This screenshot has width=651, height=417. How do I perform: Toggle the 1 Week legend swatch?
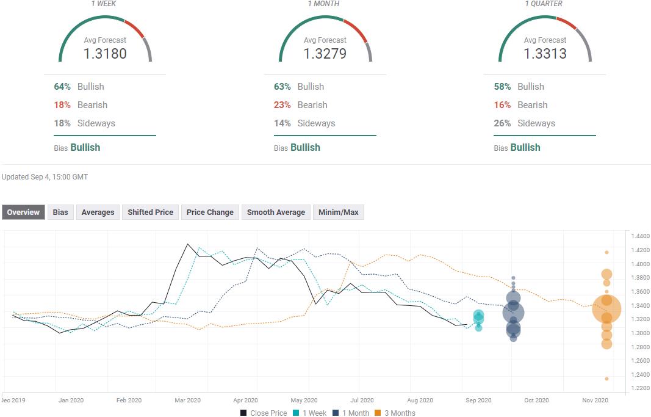(x=296, y=413)
